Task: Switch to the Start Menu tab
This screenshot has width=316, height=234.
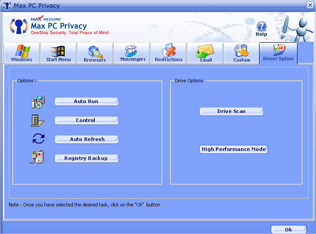Action: pyautogui.click(x=59, y=53)
